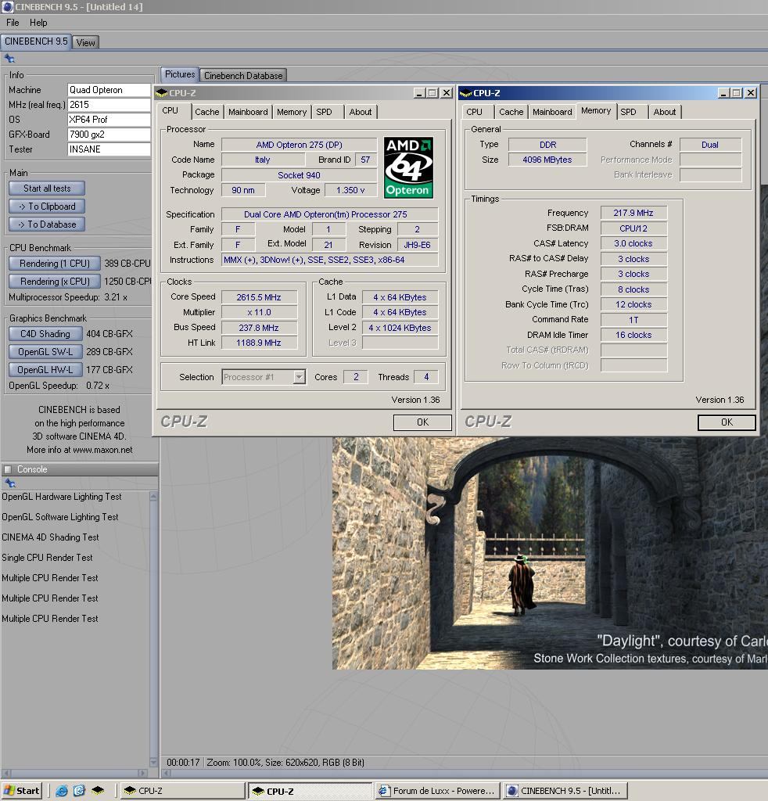The image size is (768, 801).
Task: Toggle the Console panel header checkbox
Action: pos(8,469)
